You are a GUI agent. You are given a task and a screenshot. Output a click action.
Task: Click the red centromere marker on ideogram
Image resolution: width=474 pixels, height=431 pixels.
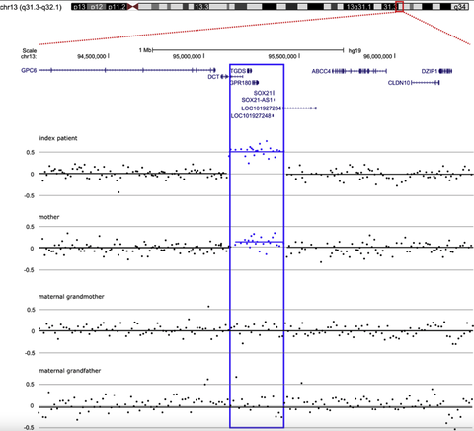click(132, 7)
